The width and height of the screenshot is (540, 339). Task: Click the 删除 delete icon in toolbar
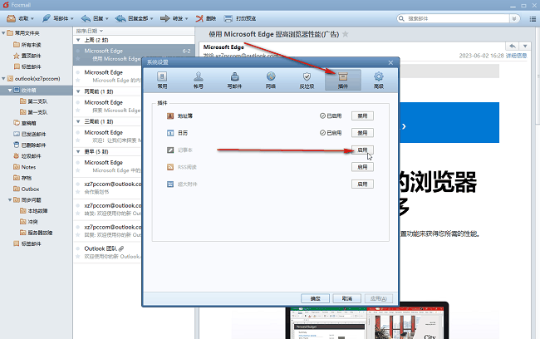(199, 18)
